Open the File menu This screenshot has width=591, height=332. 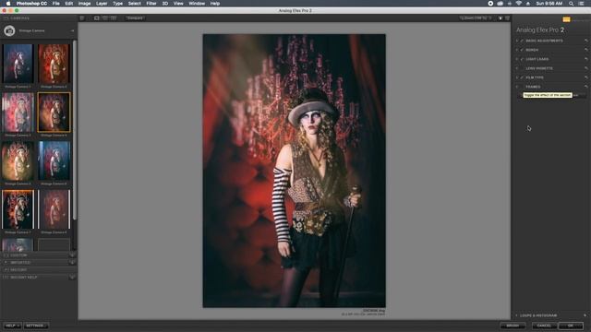pyautogui.click(x=55, y=4)
